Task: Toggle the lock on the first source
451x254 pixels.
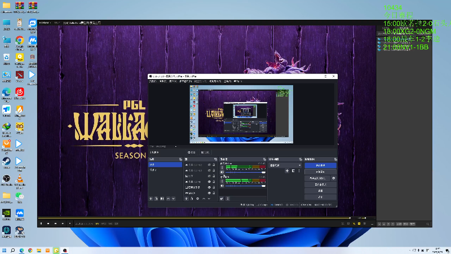Action: pos(214,165)
